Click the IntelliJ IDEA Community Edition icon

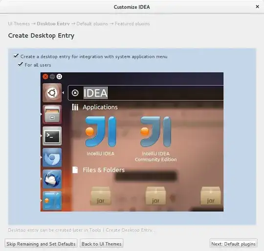(156, 131)
